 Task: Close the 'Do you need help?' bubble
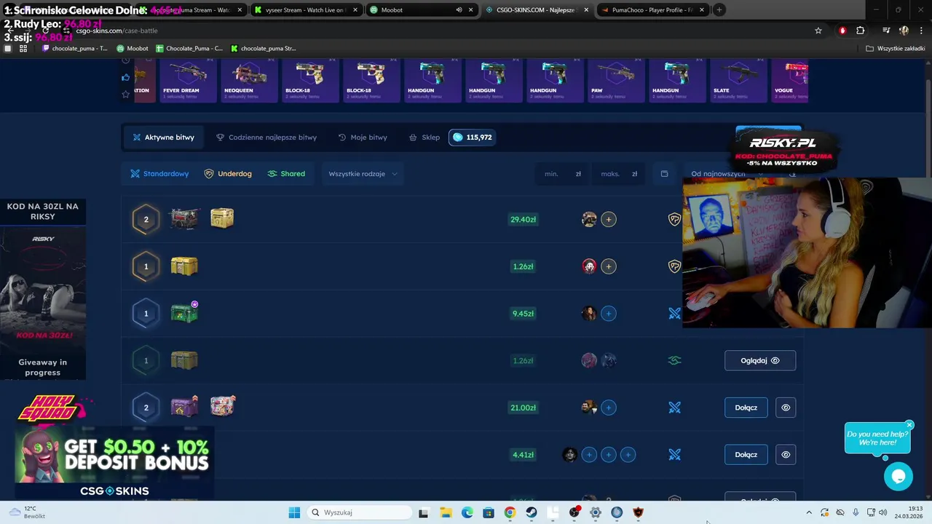click(909, 425)
